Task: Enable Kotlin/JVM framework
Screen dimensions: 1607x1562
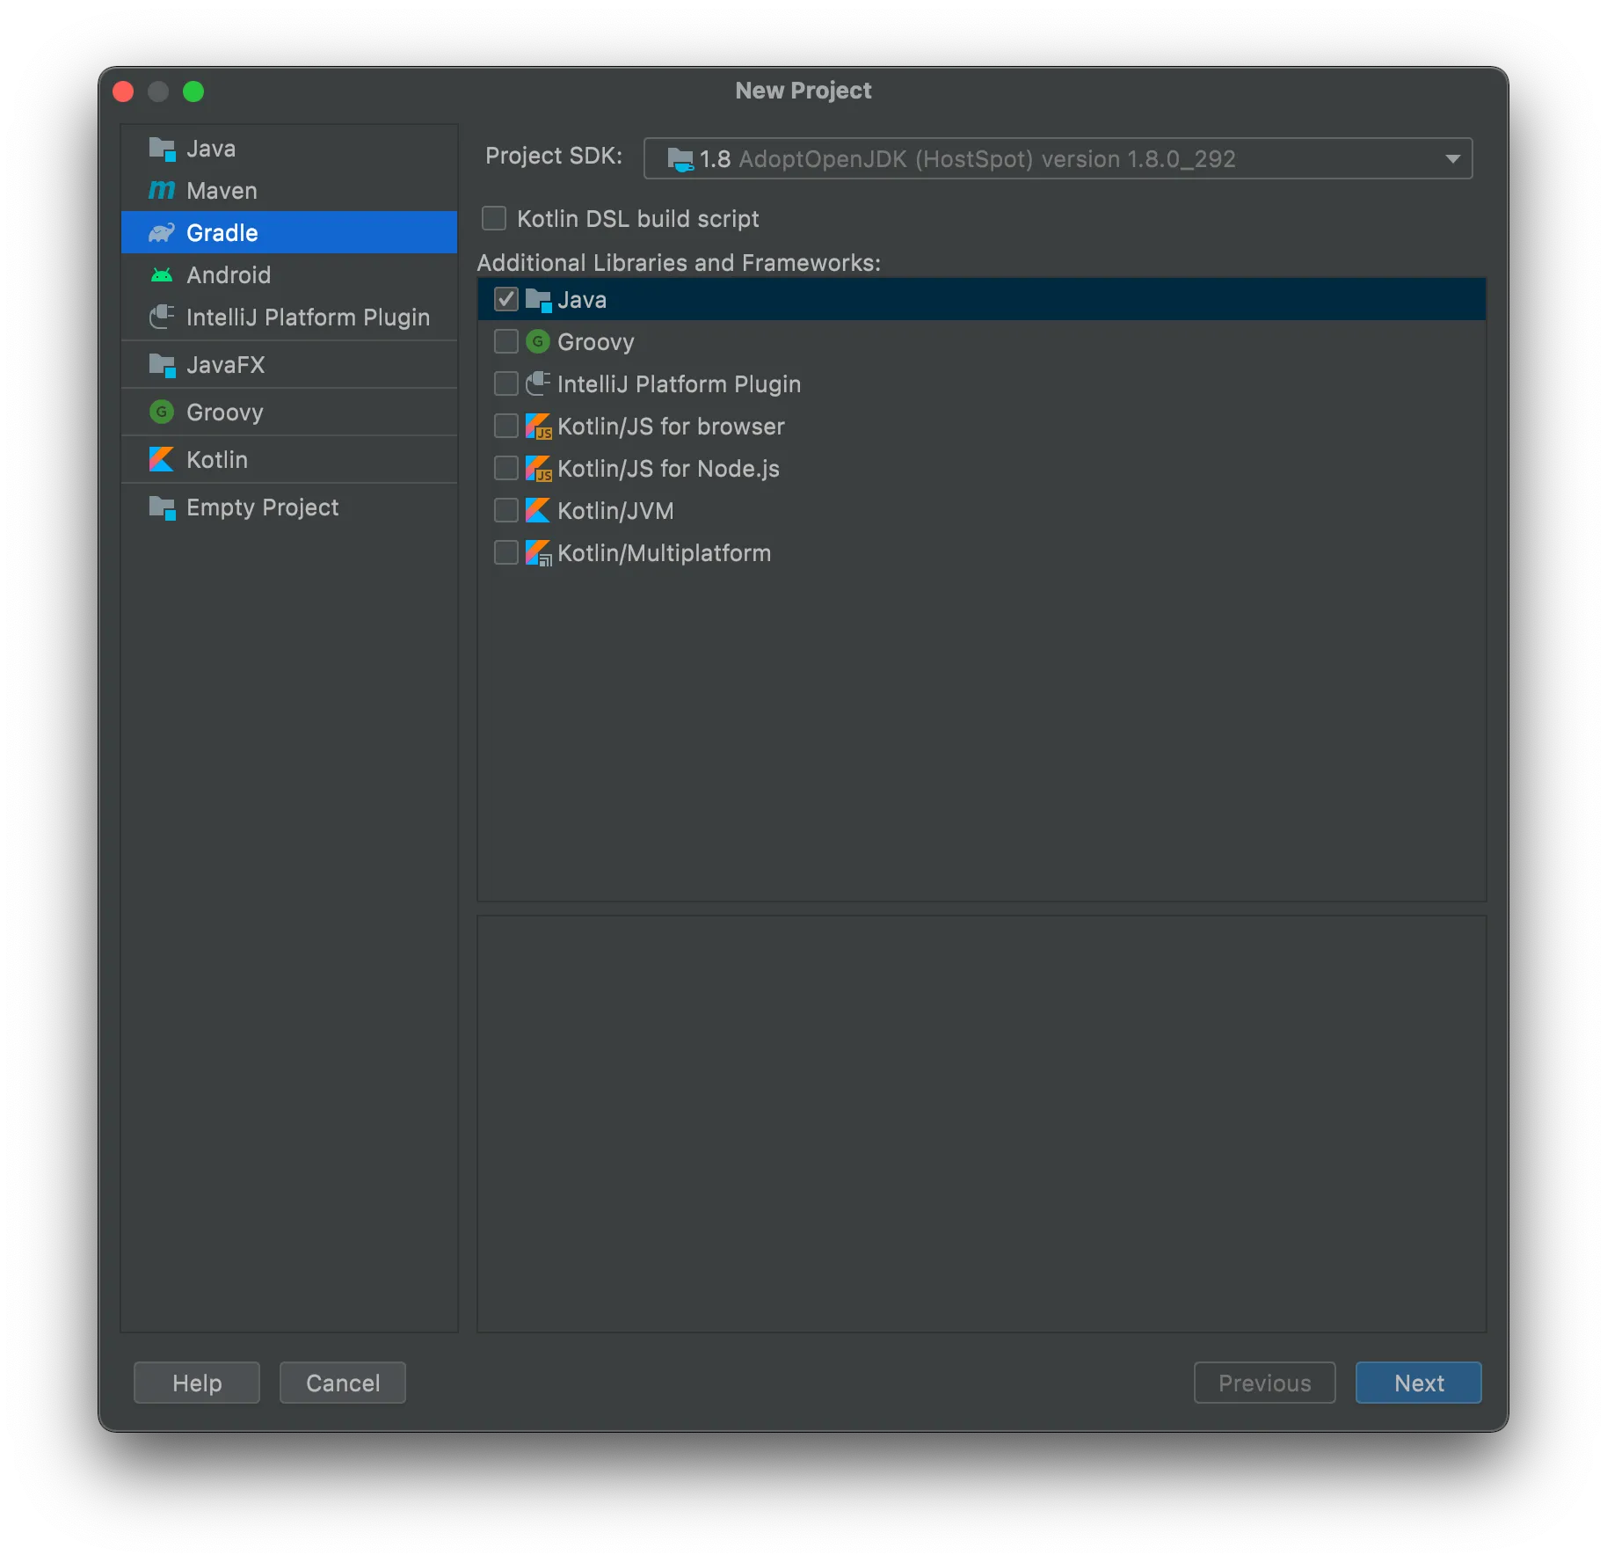Action: click(x=505, y=510)
